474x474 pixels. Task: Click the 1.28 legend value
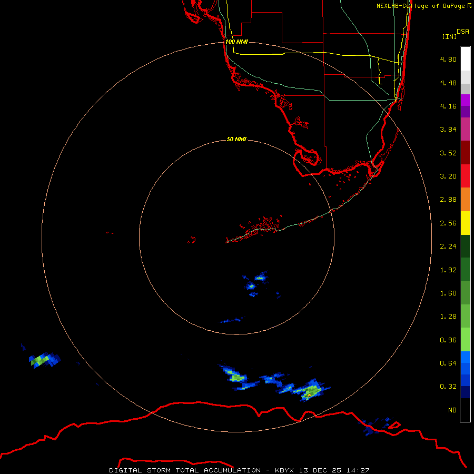pyautogui.click(x=448, y=317)
